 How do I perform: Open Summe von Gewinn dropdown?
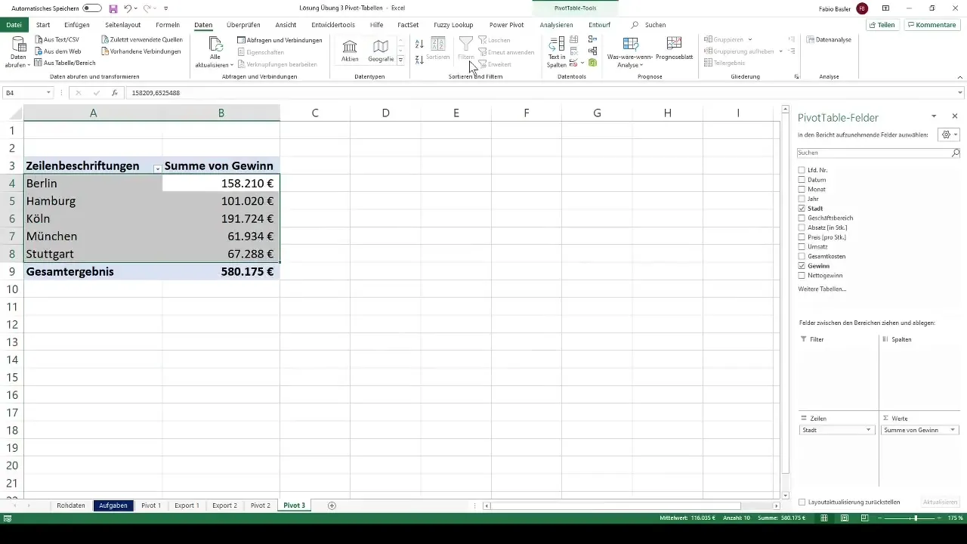[x=953, y=430]
